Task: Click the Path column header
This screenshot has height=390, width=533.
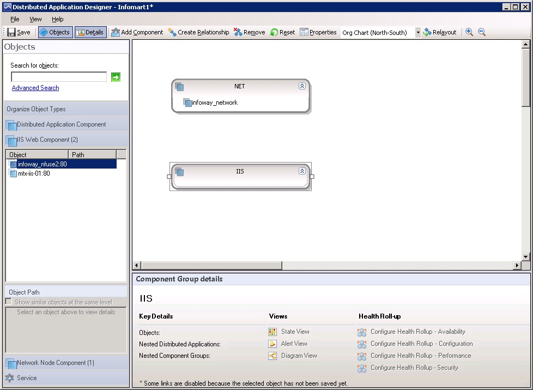Action: pos(93,154)
